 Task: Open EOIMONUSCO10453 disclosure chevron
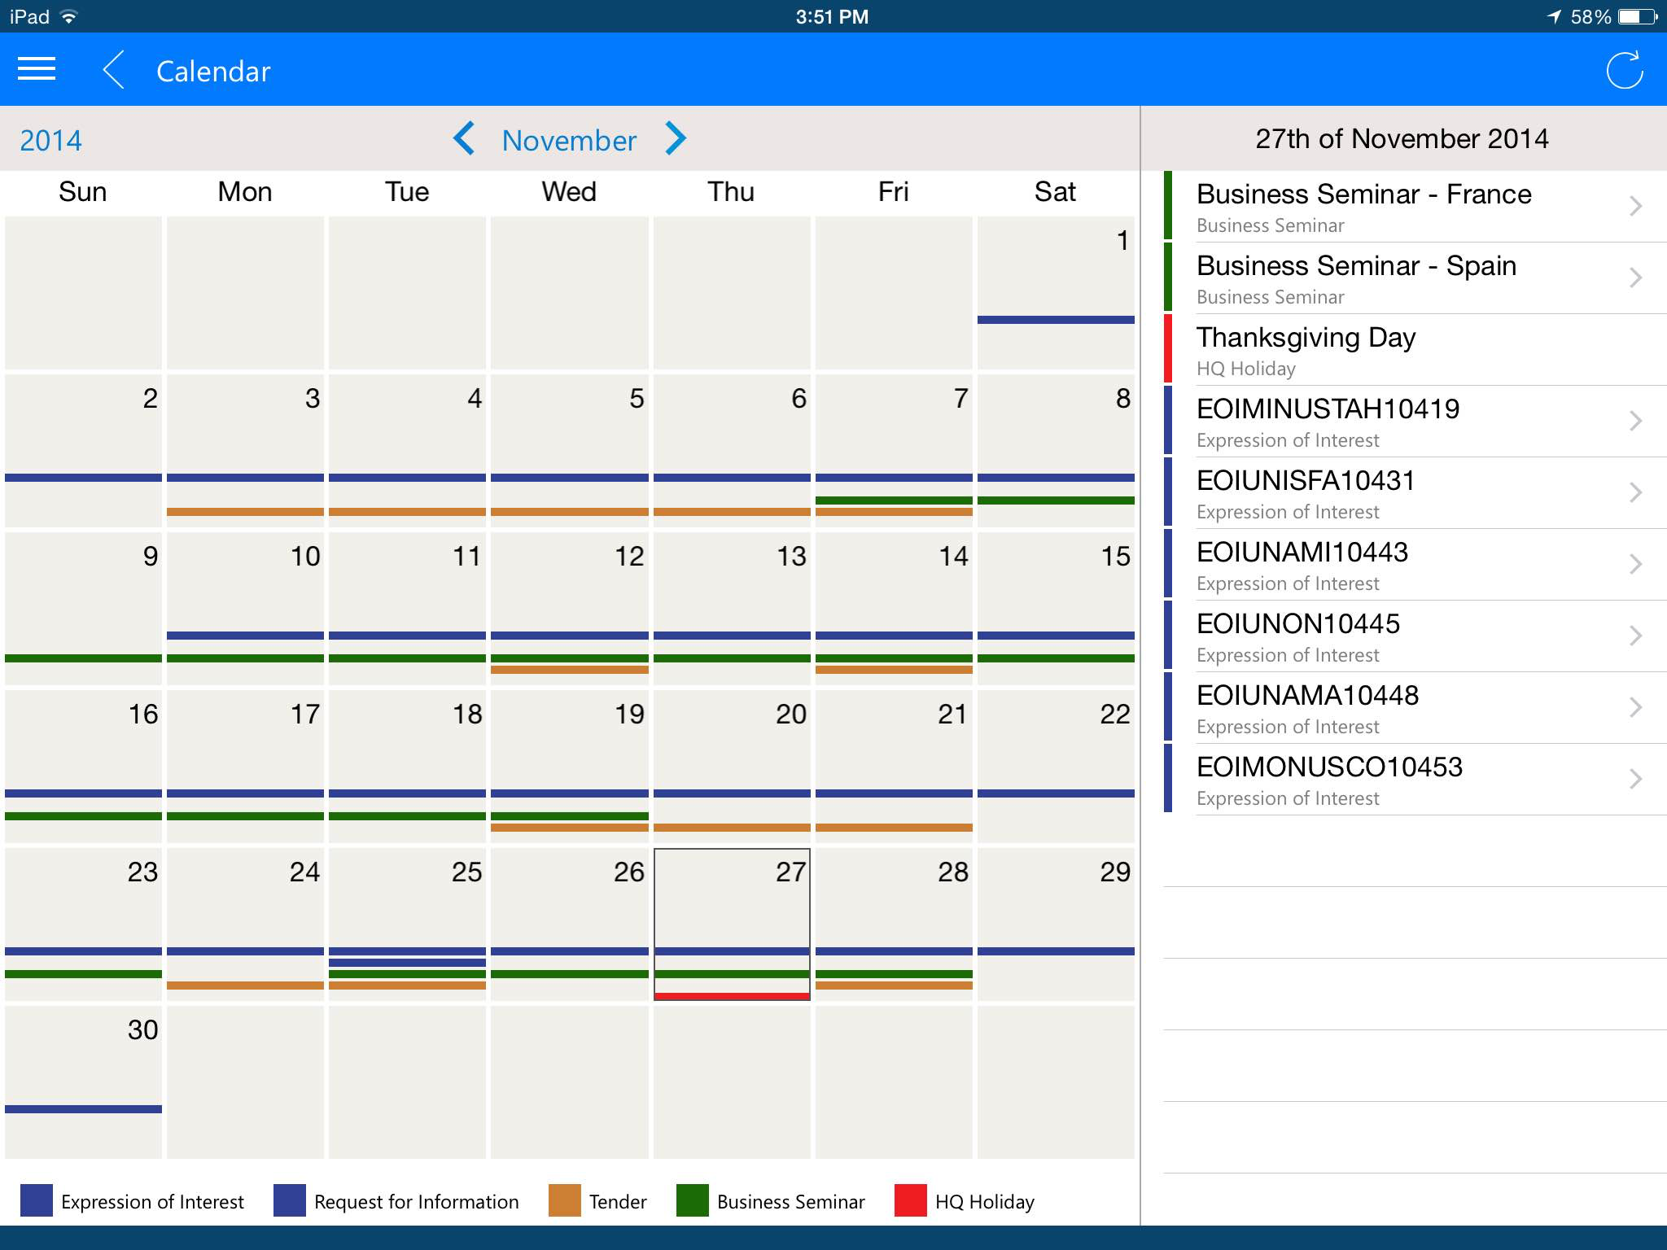coord(1635,780)
